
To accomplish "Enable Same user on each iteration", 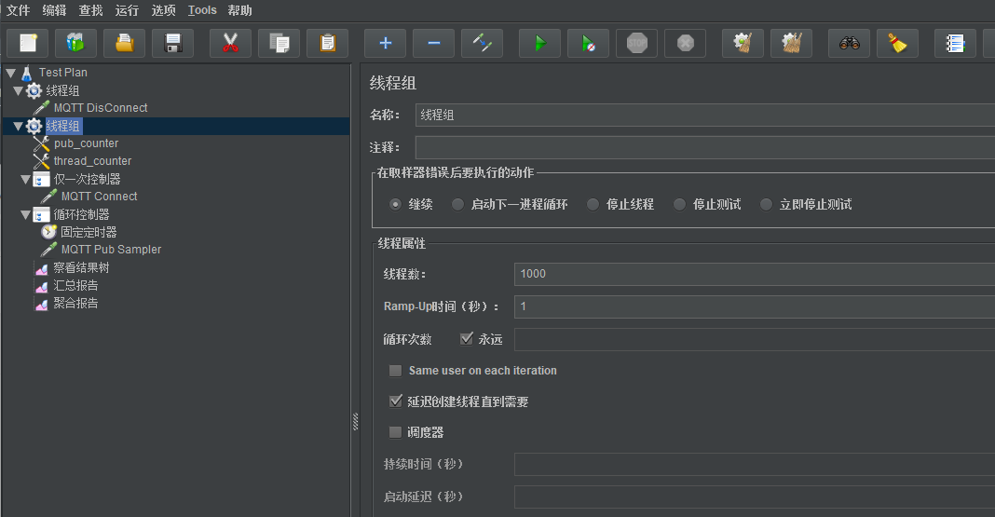I will click(395, 371).
